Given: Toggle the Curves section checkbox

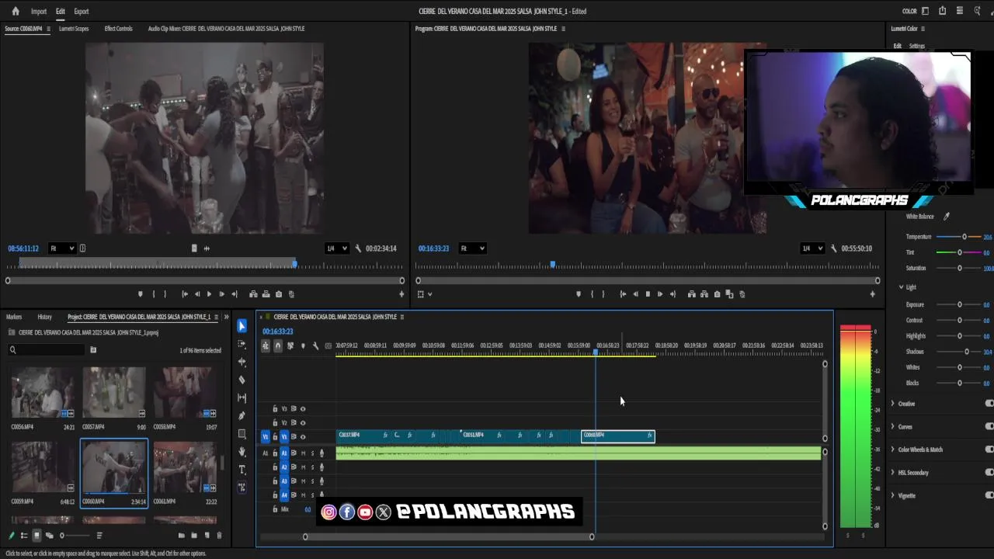Looking at the screenshot, I should 989,426.
